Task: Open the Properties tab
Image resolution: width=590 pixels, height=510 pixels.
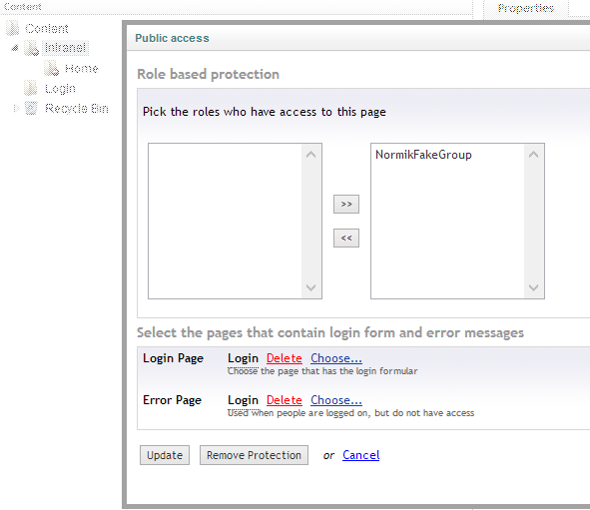Action: pyautogui.click(x=526, y=8)
